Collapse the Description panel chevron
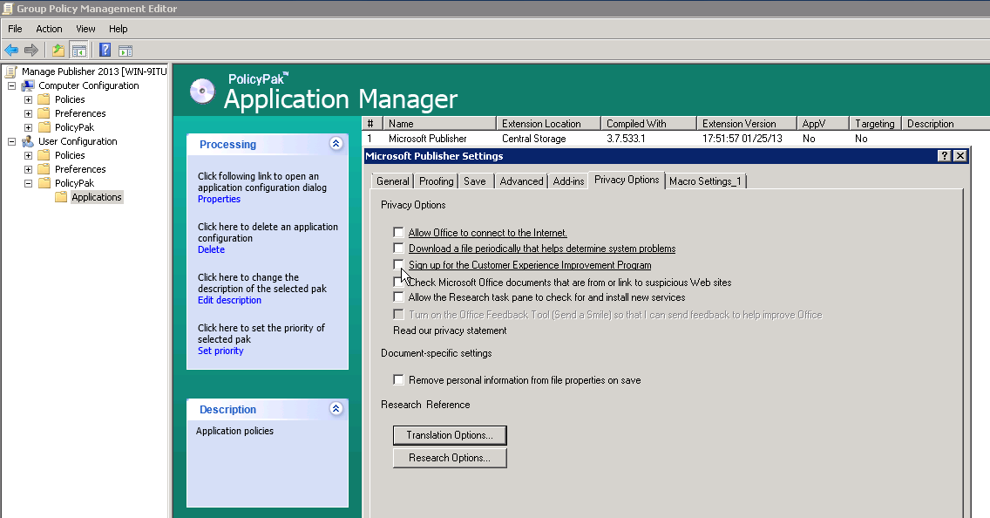This screenshot has width=990, height=518. 336,409
